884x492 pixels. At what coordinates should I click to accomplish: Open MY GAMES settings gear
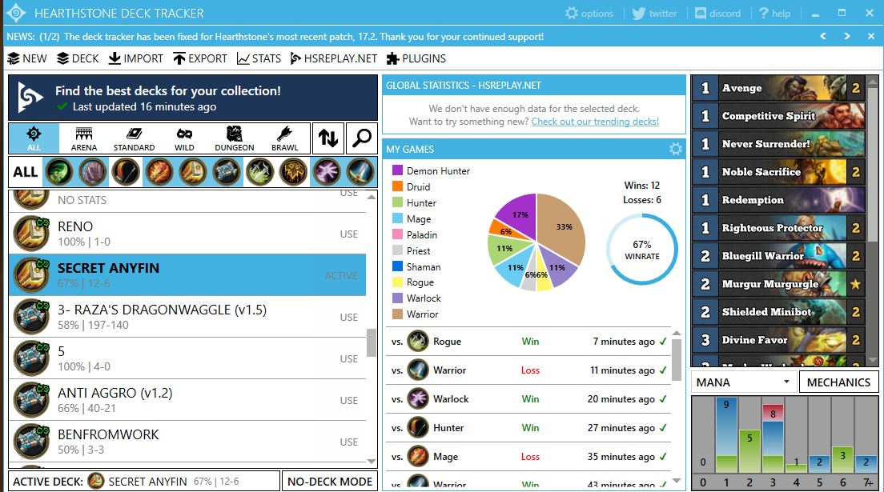pos(675,149)
